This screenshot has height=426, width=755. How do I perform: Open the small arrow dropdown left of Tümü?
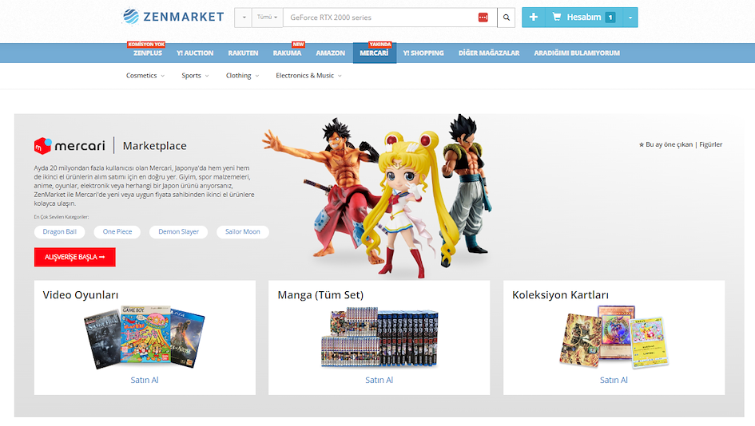244,18
